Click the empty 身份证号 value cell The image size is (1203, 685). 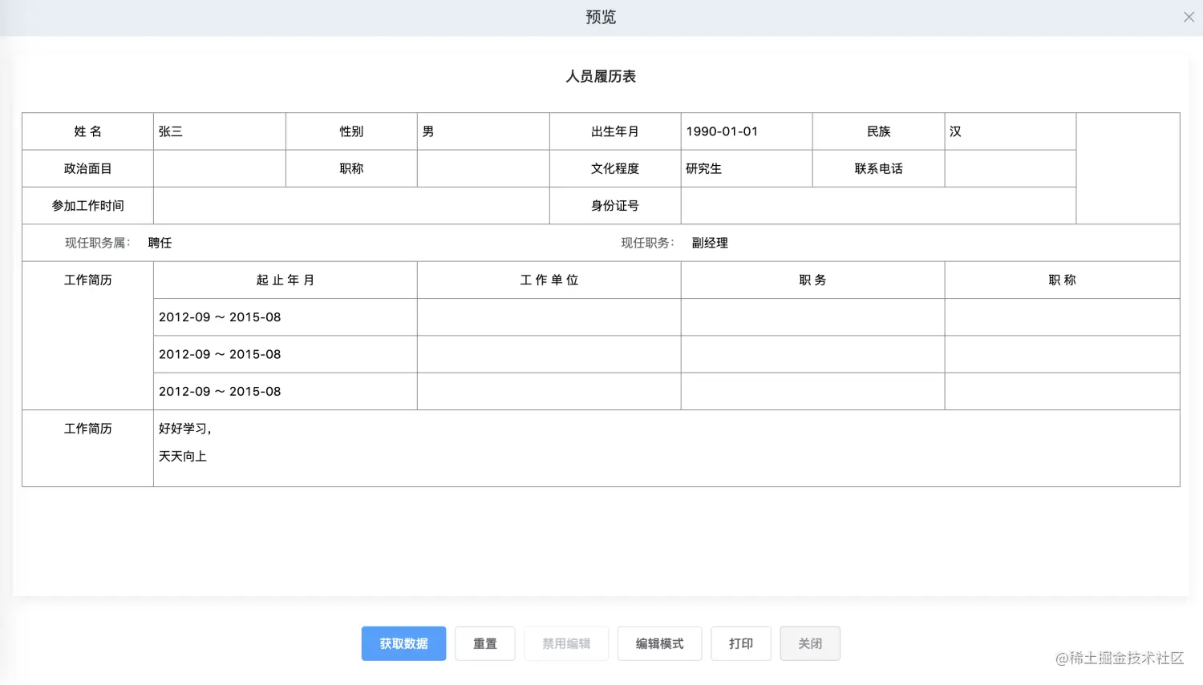pyautogui.click(x=878, y=206)
